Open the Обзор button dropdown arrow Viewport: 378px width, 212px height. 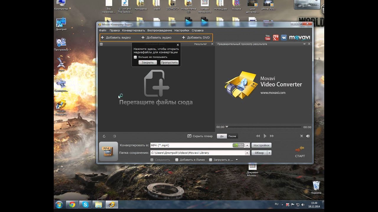click(x=269, y=153)
